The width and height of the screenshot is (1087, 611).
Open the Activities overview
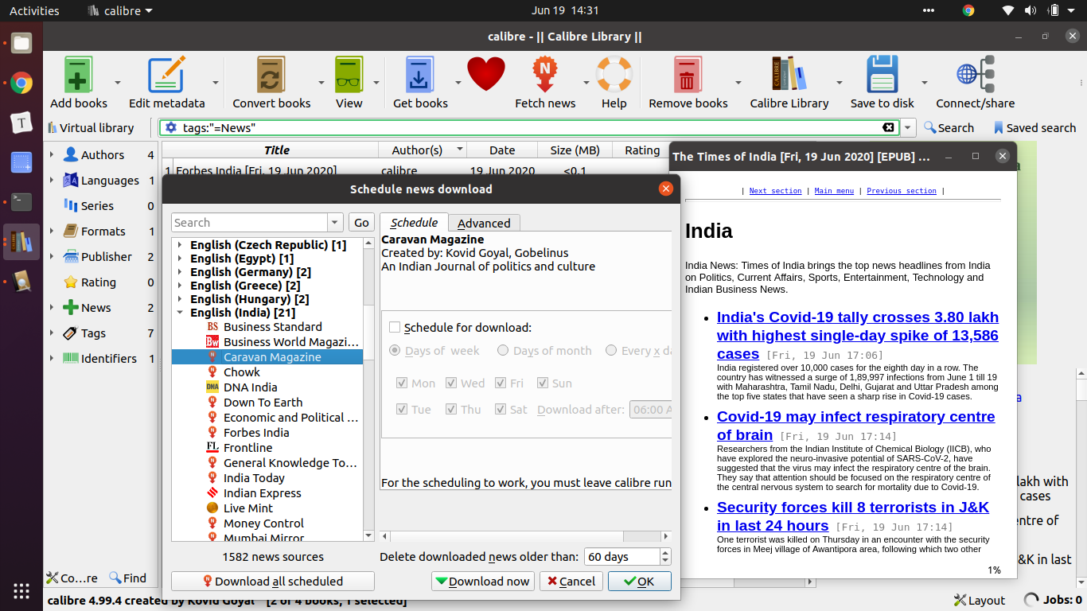[x=34, y=10]
